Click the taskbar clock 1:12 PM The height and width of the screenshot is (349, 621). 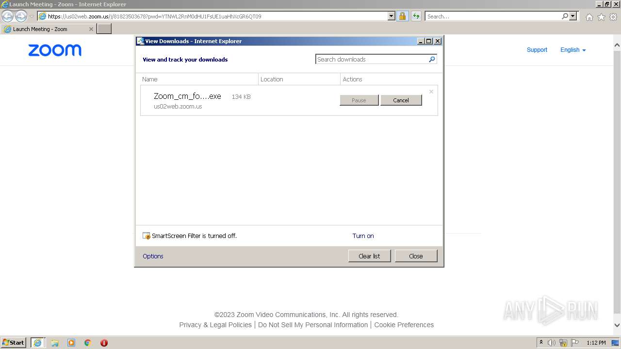pos(596,343)
